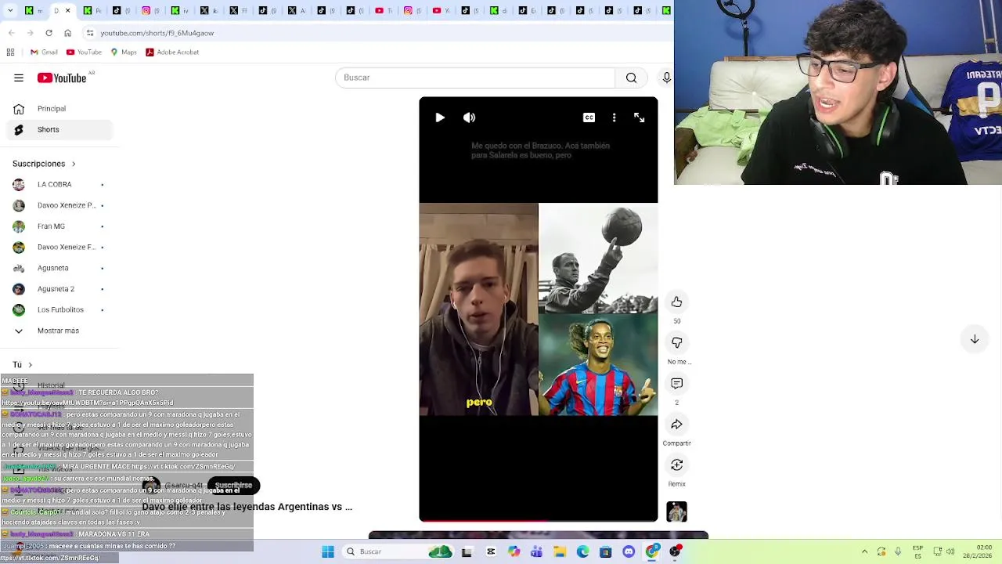View site information next to URL
The image size is (1002, 564).
(90, 33)
